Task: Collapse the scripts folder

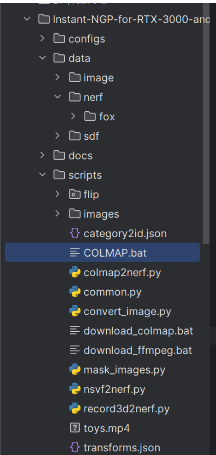Action: 42,175
